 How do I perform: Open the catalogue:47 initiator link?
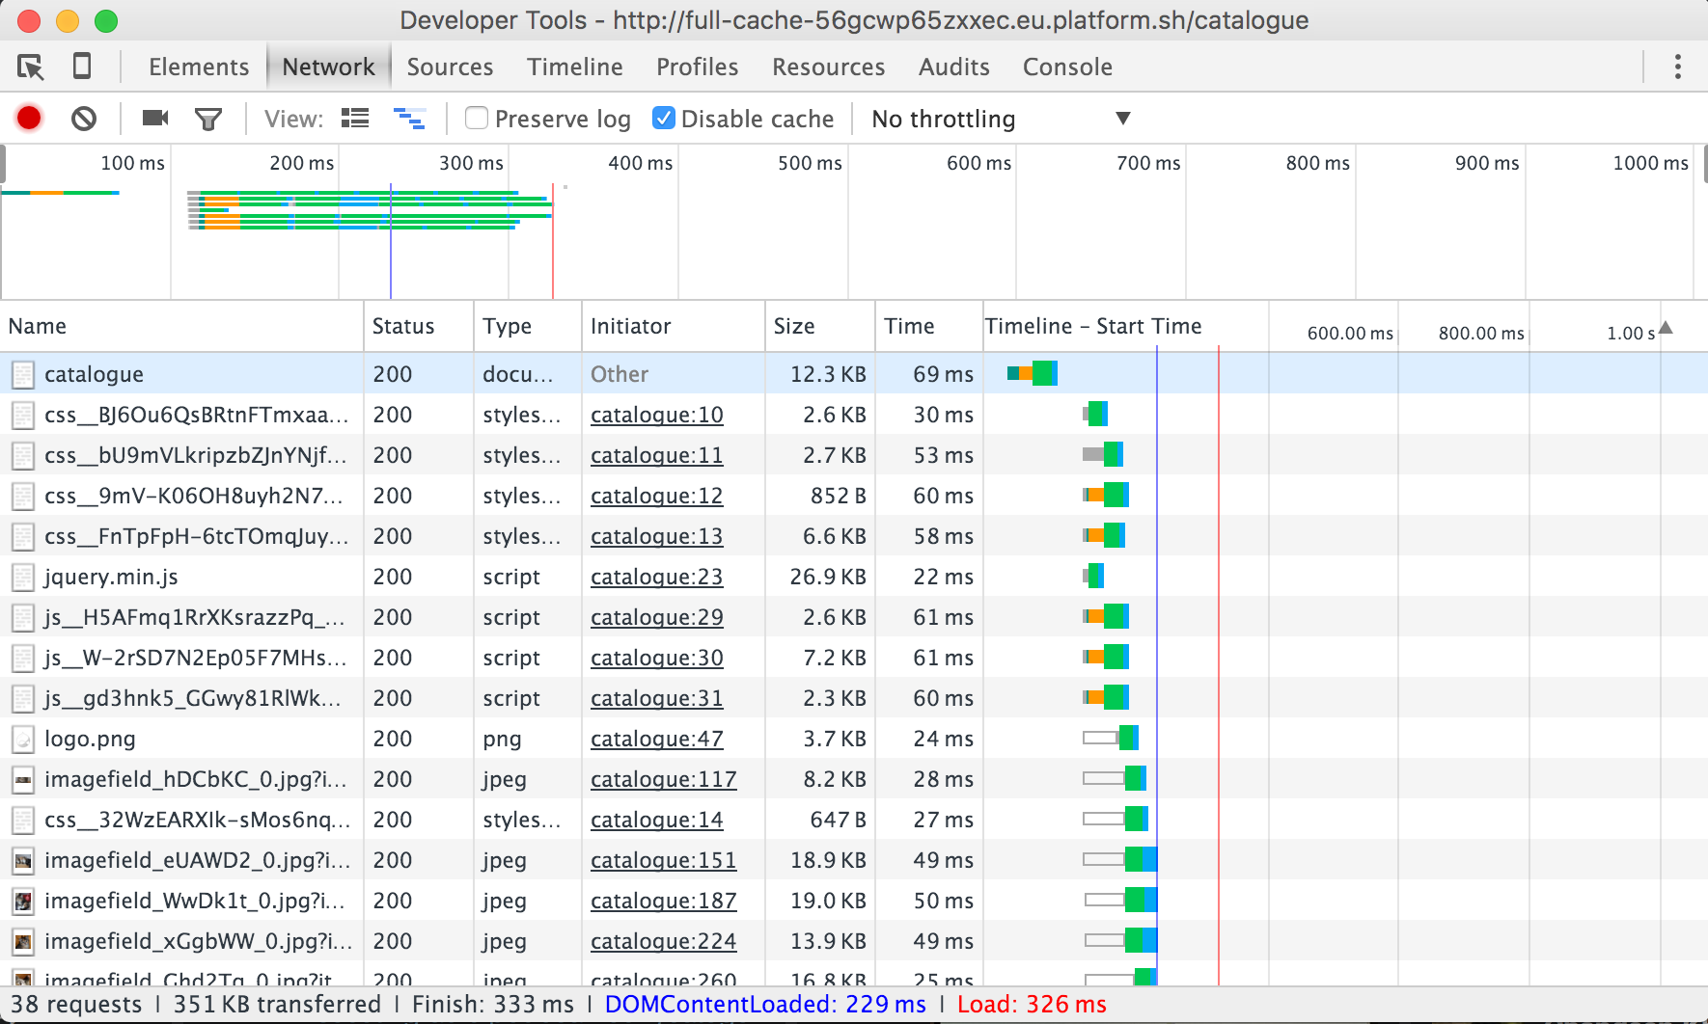pyautogui.click(x=656, y=739)
